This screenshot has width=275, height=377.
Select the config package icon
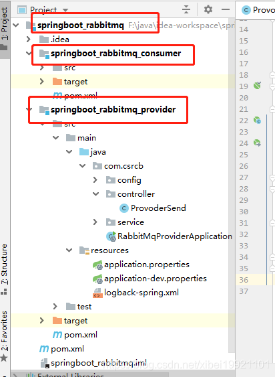111,180
